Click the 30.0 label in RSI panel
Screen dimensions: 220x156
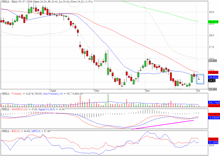212,145
